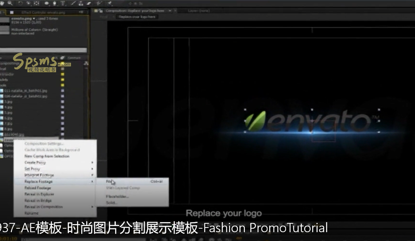The image size is (415, 241).
Task: Click yellow label swatch of Prerender folder
Action: (x=62, y=74)
